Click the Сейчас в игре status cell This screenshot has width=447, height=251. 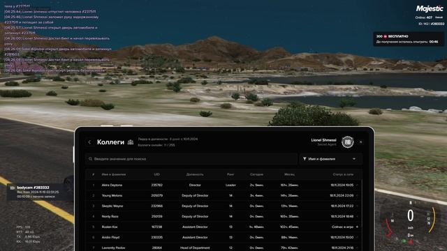coord(342,227)
